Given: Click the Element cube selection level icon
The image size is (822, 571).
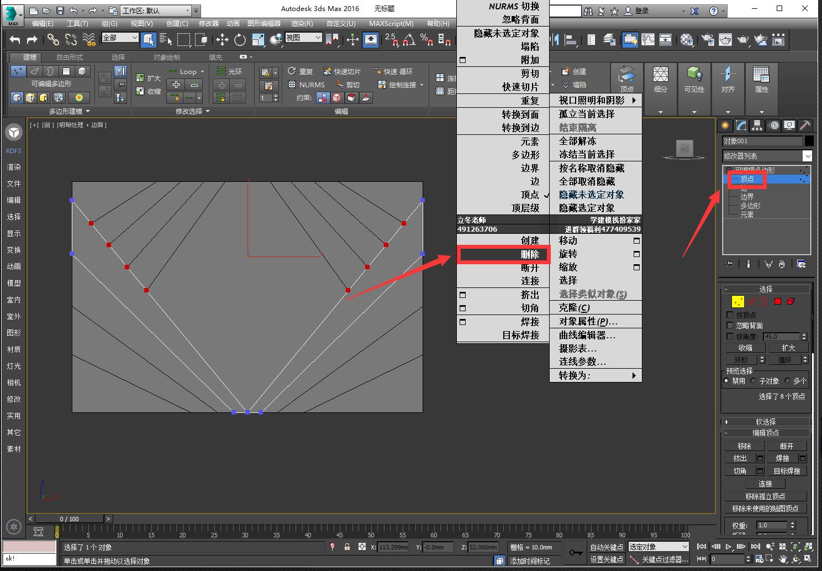Looking at the screenshot, I should 791,301.
